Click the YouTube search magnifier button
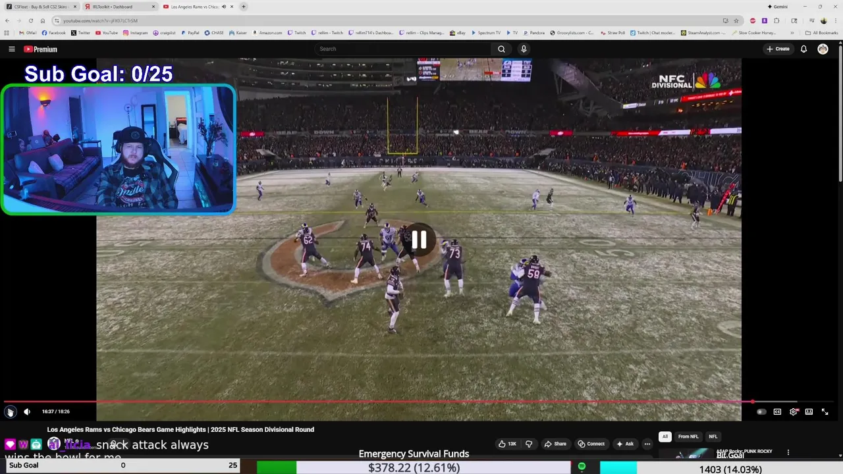Image resolution: width=843 pixels, height=474 pixels. point(501,49)
